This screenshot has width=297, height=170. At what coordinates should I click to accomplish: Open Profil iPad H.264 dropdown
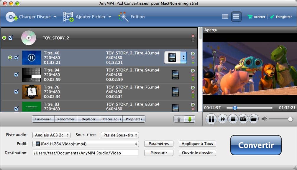pos(86,144)
